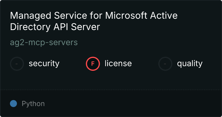Select the license label text
Screen dimensions: 222x117
coord(118,63)
